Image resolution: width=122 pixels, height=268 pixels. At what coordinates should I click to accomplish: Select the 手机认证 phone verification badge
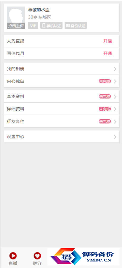(x=51, y=26)
